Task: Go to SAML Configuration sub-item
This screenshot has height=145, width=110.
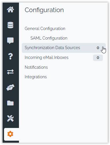Action: coord(49,38)
